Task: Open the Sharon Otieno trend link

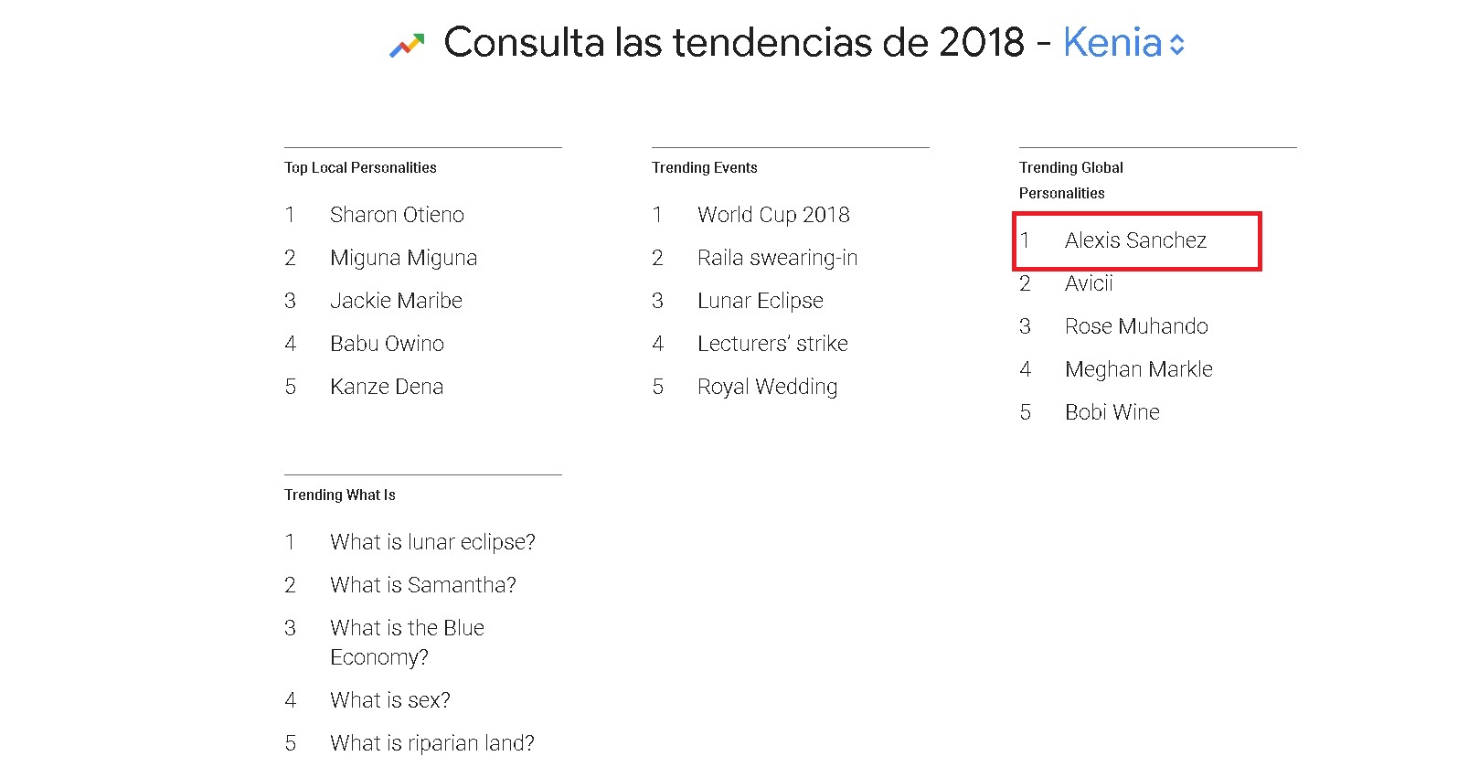Action: click(x=397, y=215)
